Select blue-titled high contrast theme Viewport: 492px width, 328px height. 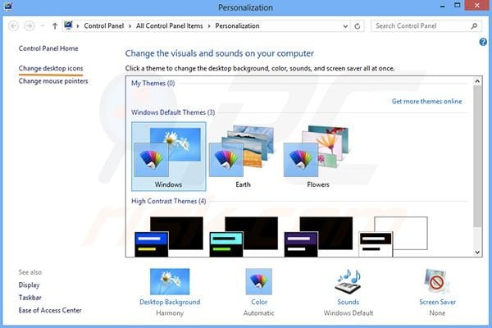[169, 236]
